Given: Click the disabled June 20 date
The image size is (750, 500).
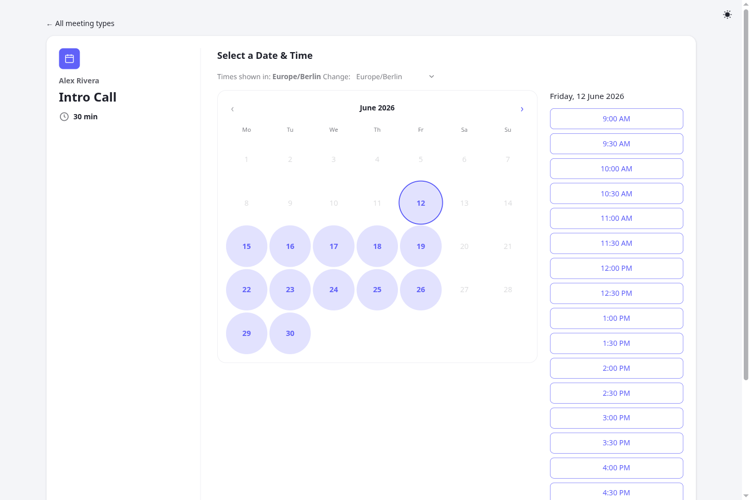Looking at the screenshot, I should click(464, 246).
